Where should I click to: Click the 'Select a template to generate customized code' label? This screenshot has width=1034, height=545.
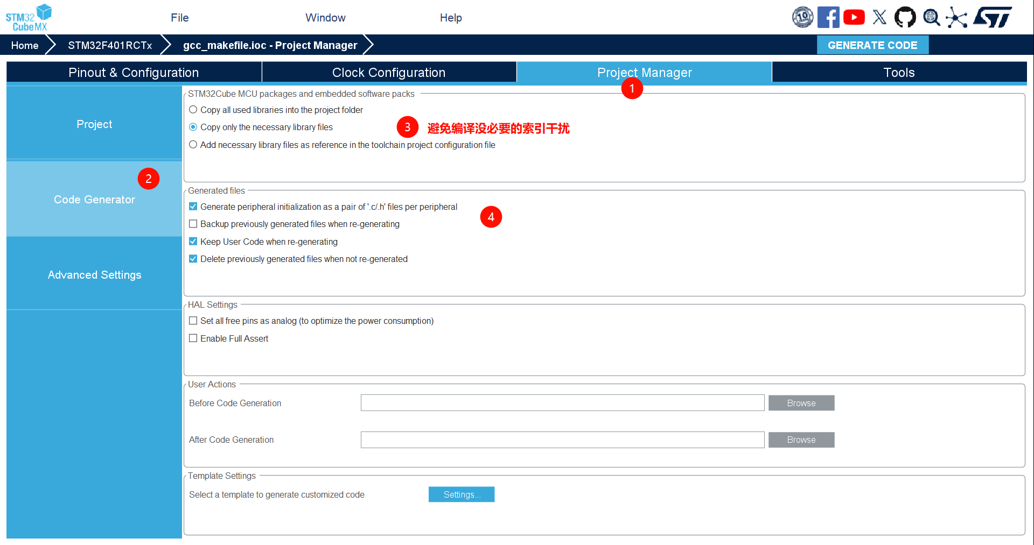277,494
